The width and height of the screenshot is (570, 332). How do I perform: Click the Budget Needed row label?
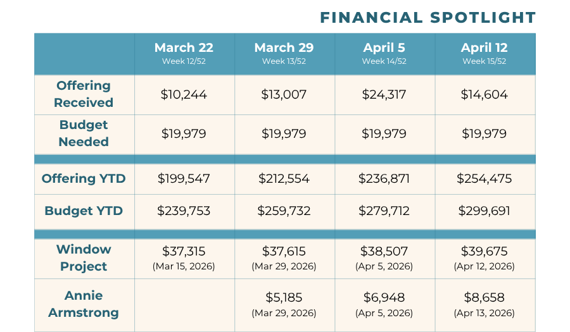pyautogui.click(x=84, y=133)
